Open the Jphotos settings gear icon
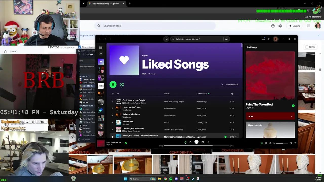This screenshot has height=182, width=324. click(280, 26)
